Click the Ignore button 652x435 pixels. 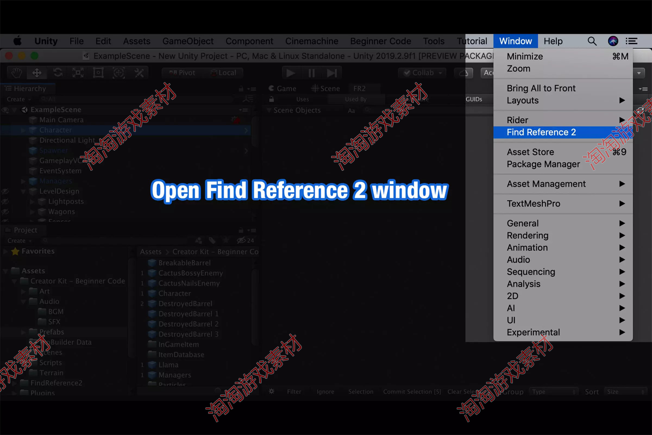click(325, 392)
